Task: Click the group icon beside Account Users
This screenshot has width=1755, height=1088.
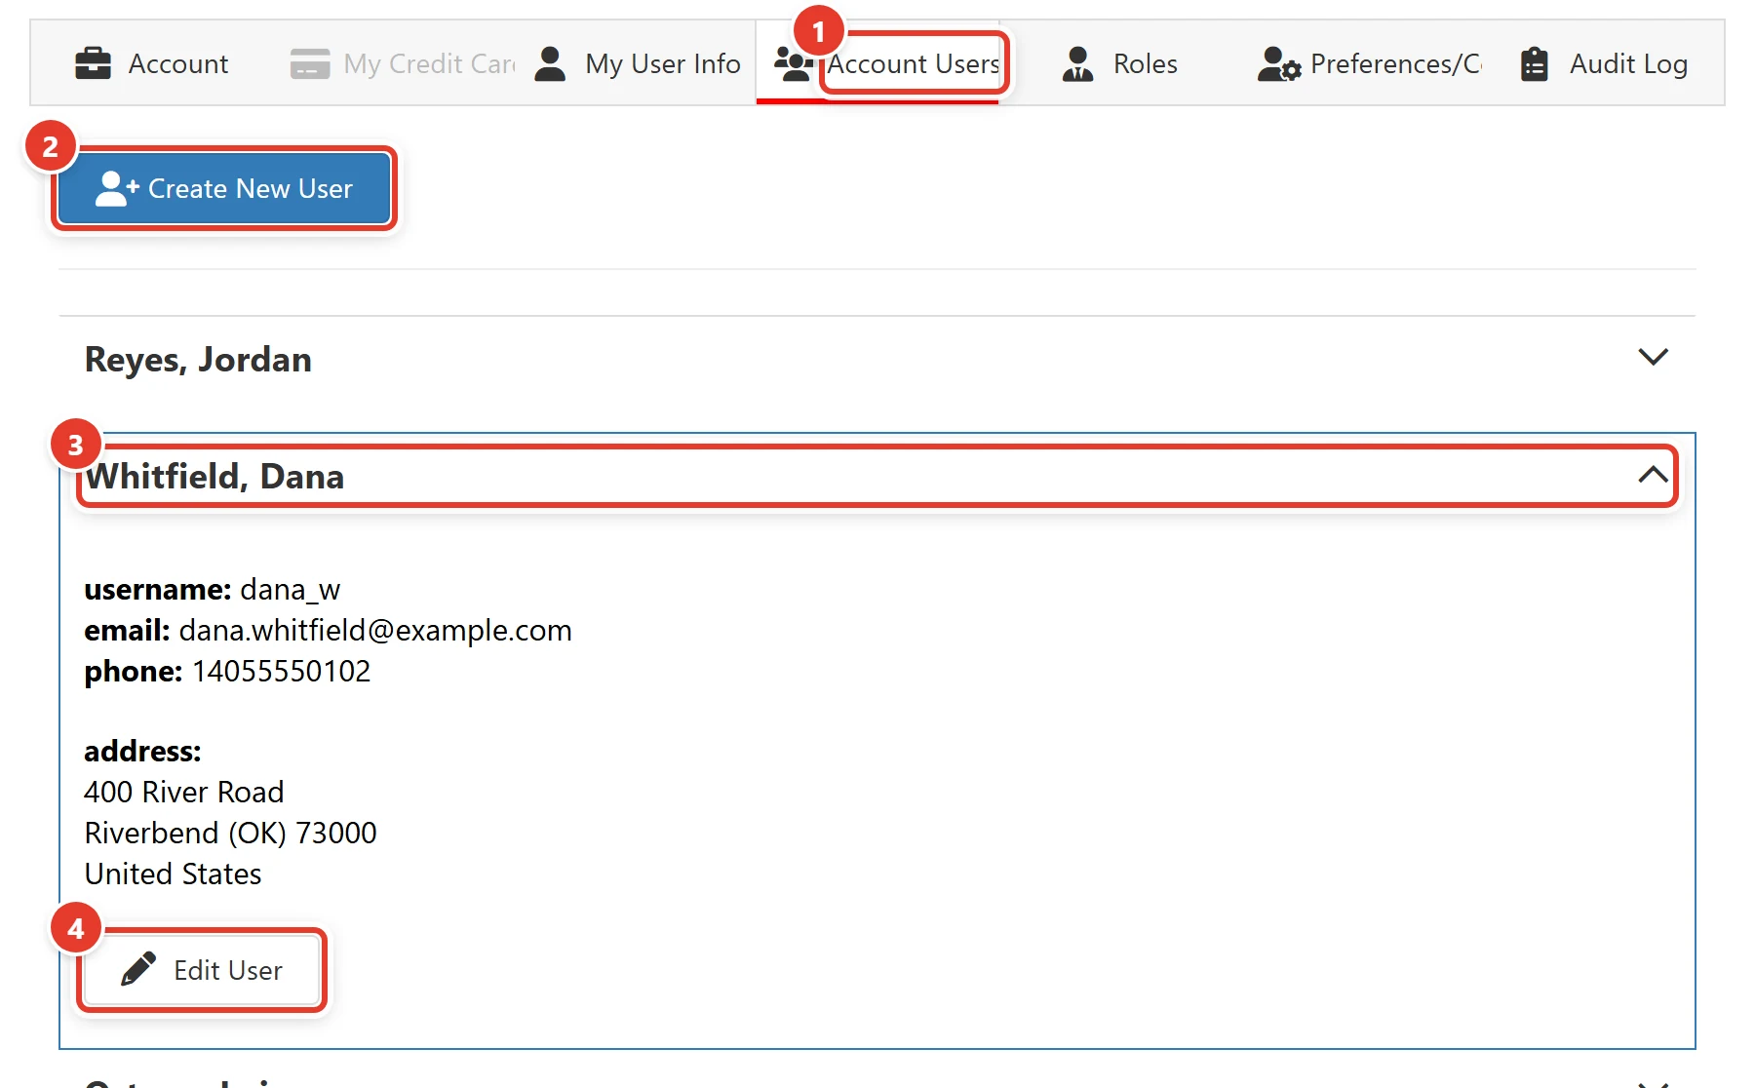Action: click(794, 63)
